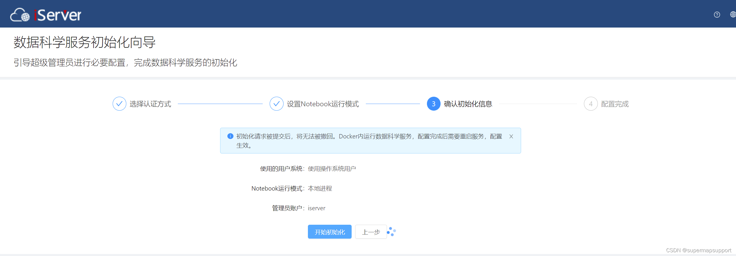Click the 使用操作系统用户 value
Screen dimensions: 736x256
pyautogui.click(x=332, y=169)
